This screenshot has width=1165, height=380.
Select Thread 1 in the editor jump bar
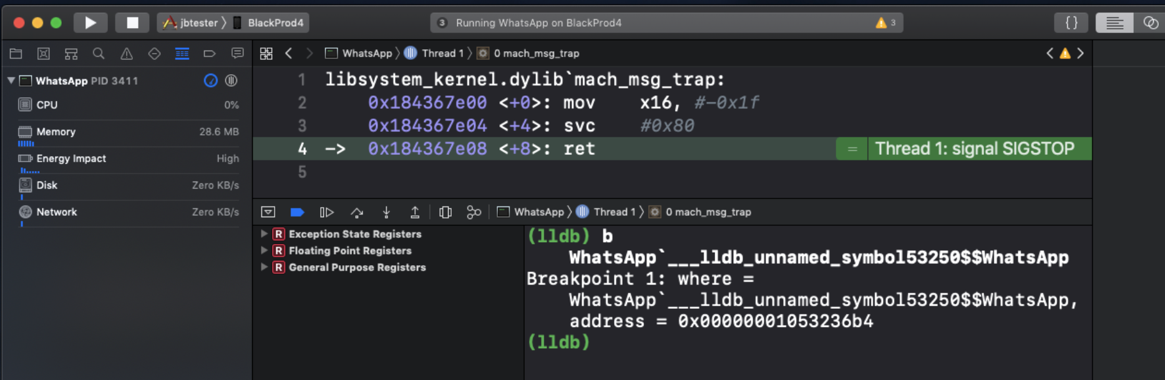tap(434, 54)
